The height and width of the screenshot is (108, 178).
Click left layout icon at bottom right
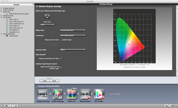166,106
